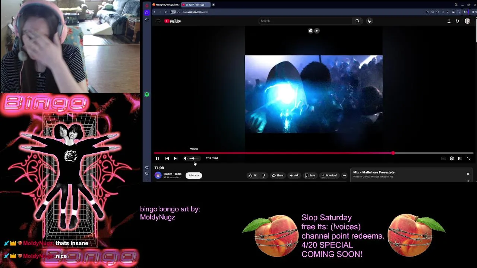The height and width of the screenshot is (268, 477).
Task: Dislike the video
Action: tap(263, 175)
